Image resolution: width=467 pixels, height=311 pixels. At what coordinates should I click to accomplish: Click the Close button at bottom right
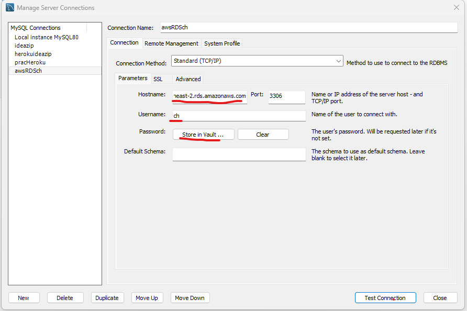click(x=440, y=297)
